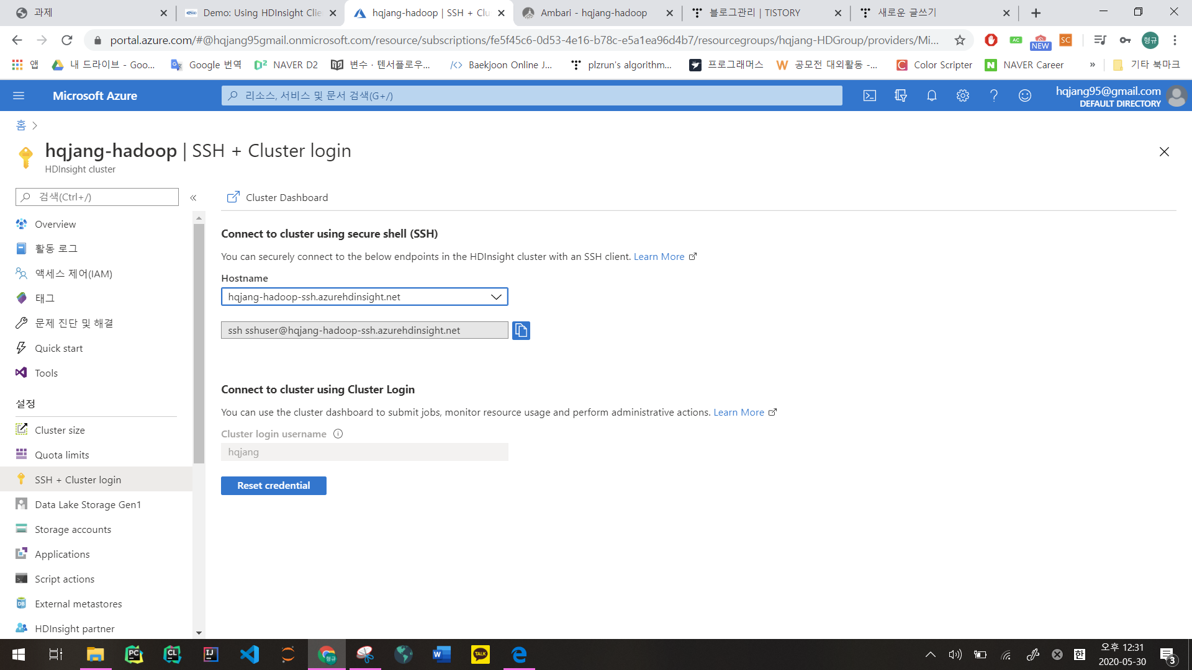Open Baekjoon Online Judge bookmark
This screenshot has width=1192, height=670.
[501, 65]
